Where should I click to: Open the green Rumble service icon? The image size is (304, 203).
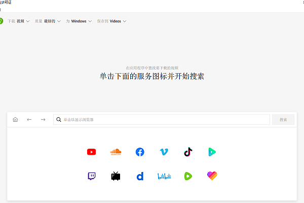[x=188, y=176]
